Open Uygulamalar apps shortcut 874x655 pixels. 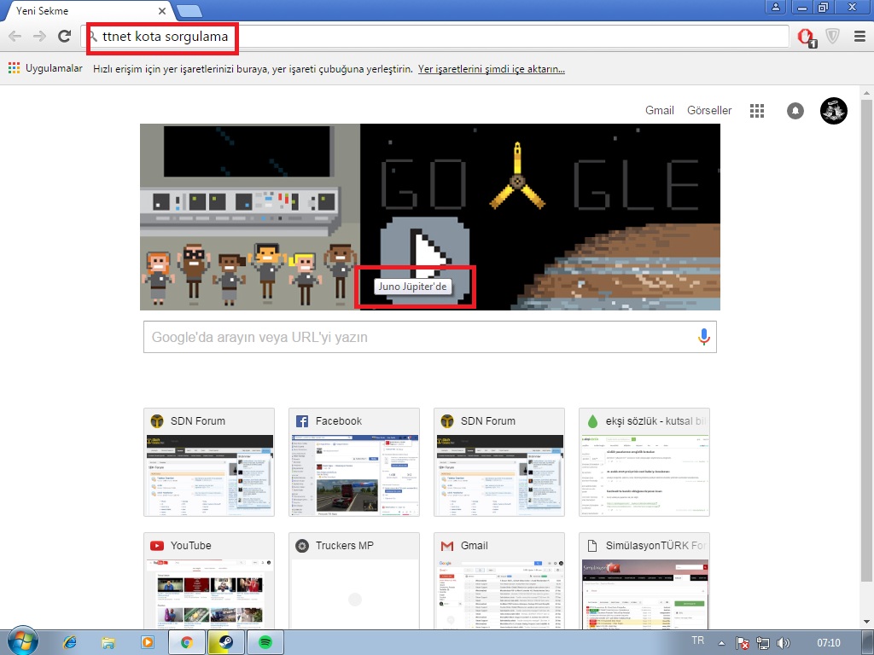click(x=45, y=68)
